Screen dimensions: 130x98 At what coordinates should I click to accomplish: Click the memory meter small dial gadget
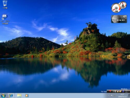[123, 5]
